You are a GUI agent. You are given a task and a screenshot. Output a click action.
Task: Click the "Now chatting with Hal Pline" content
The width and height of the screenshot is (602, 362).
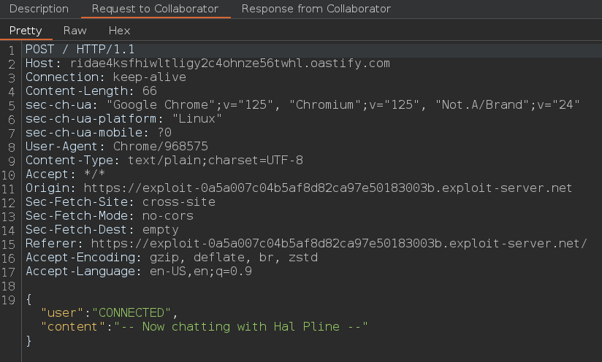240,326
